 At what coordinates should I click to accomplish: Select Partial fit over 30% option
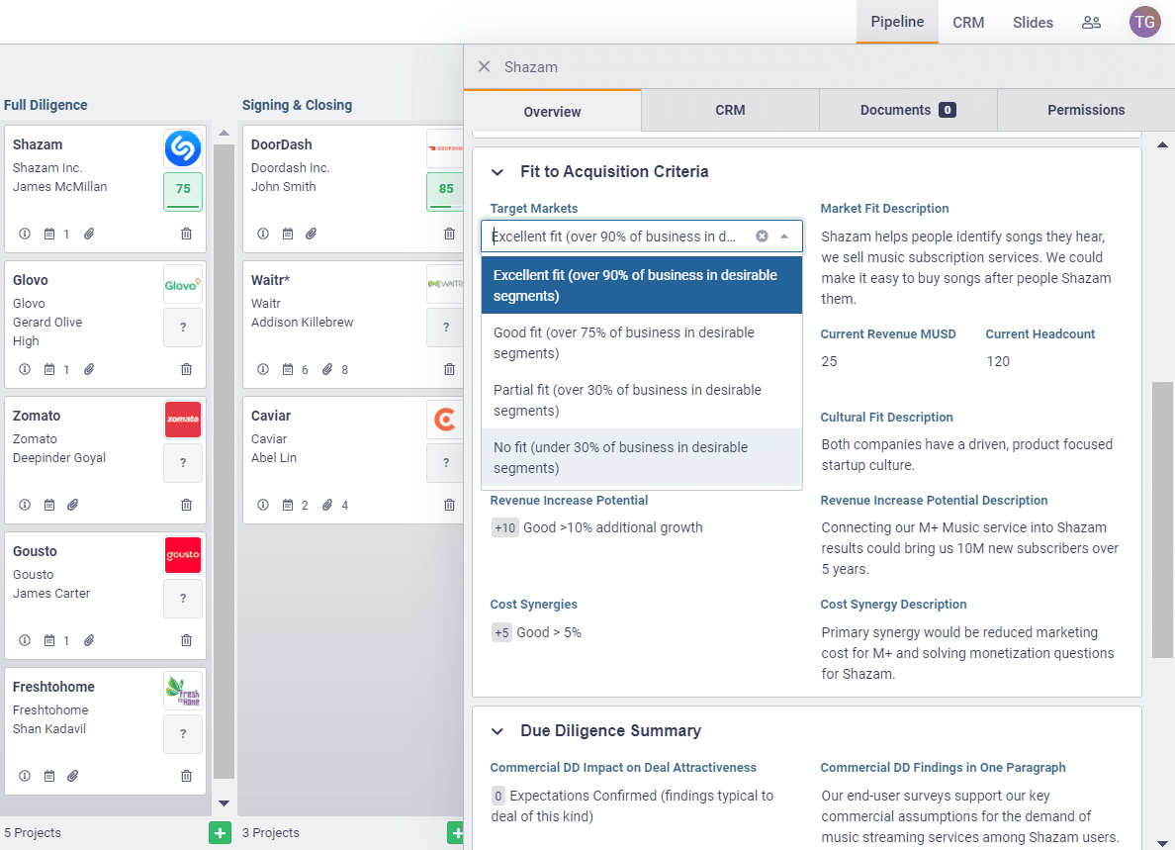point(642,401)
